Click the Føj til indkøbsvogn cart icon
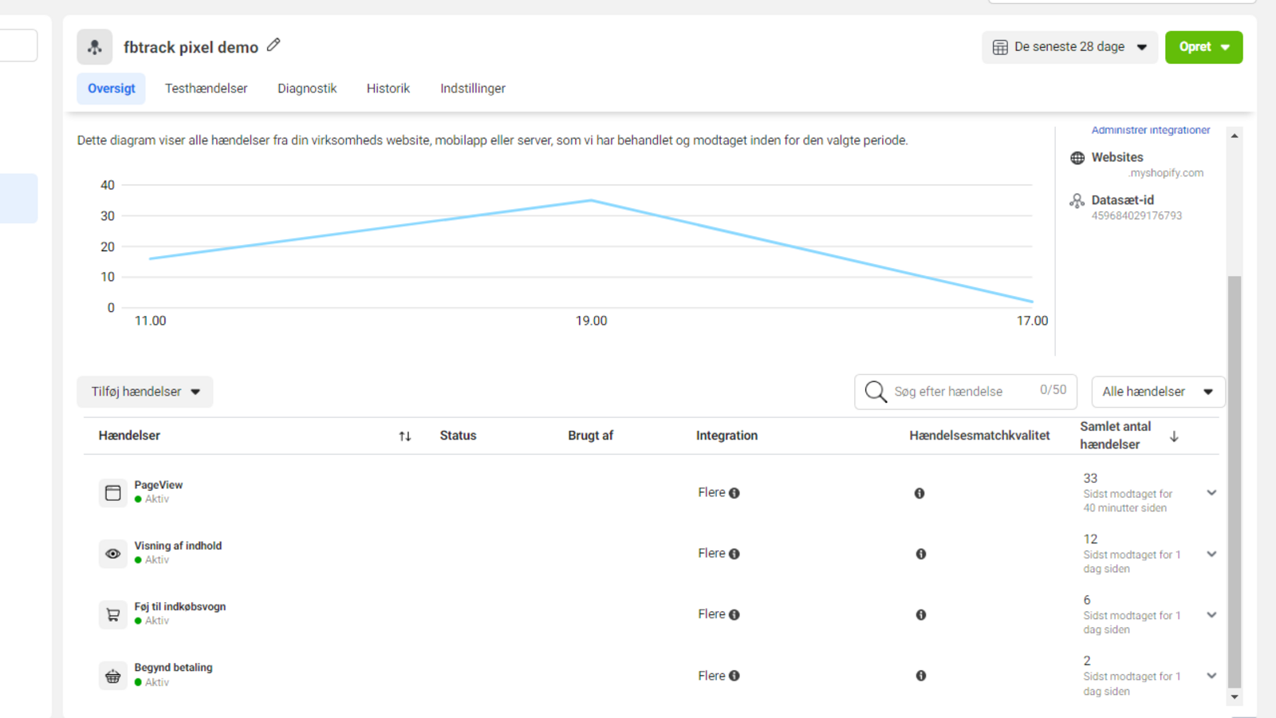 pos(113,615)
